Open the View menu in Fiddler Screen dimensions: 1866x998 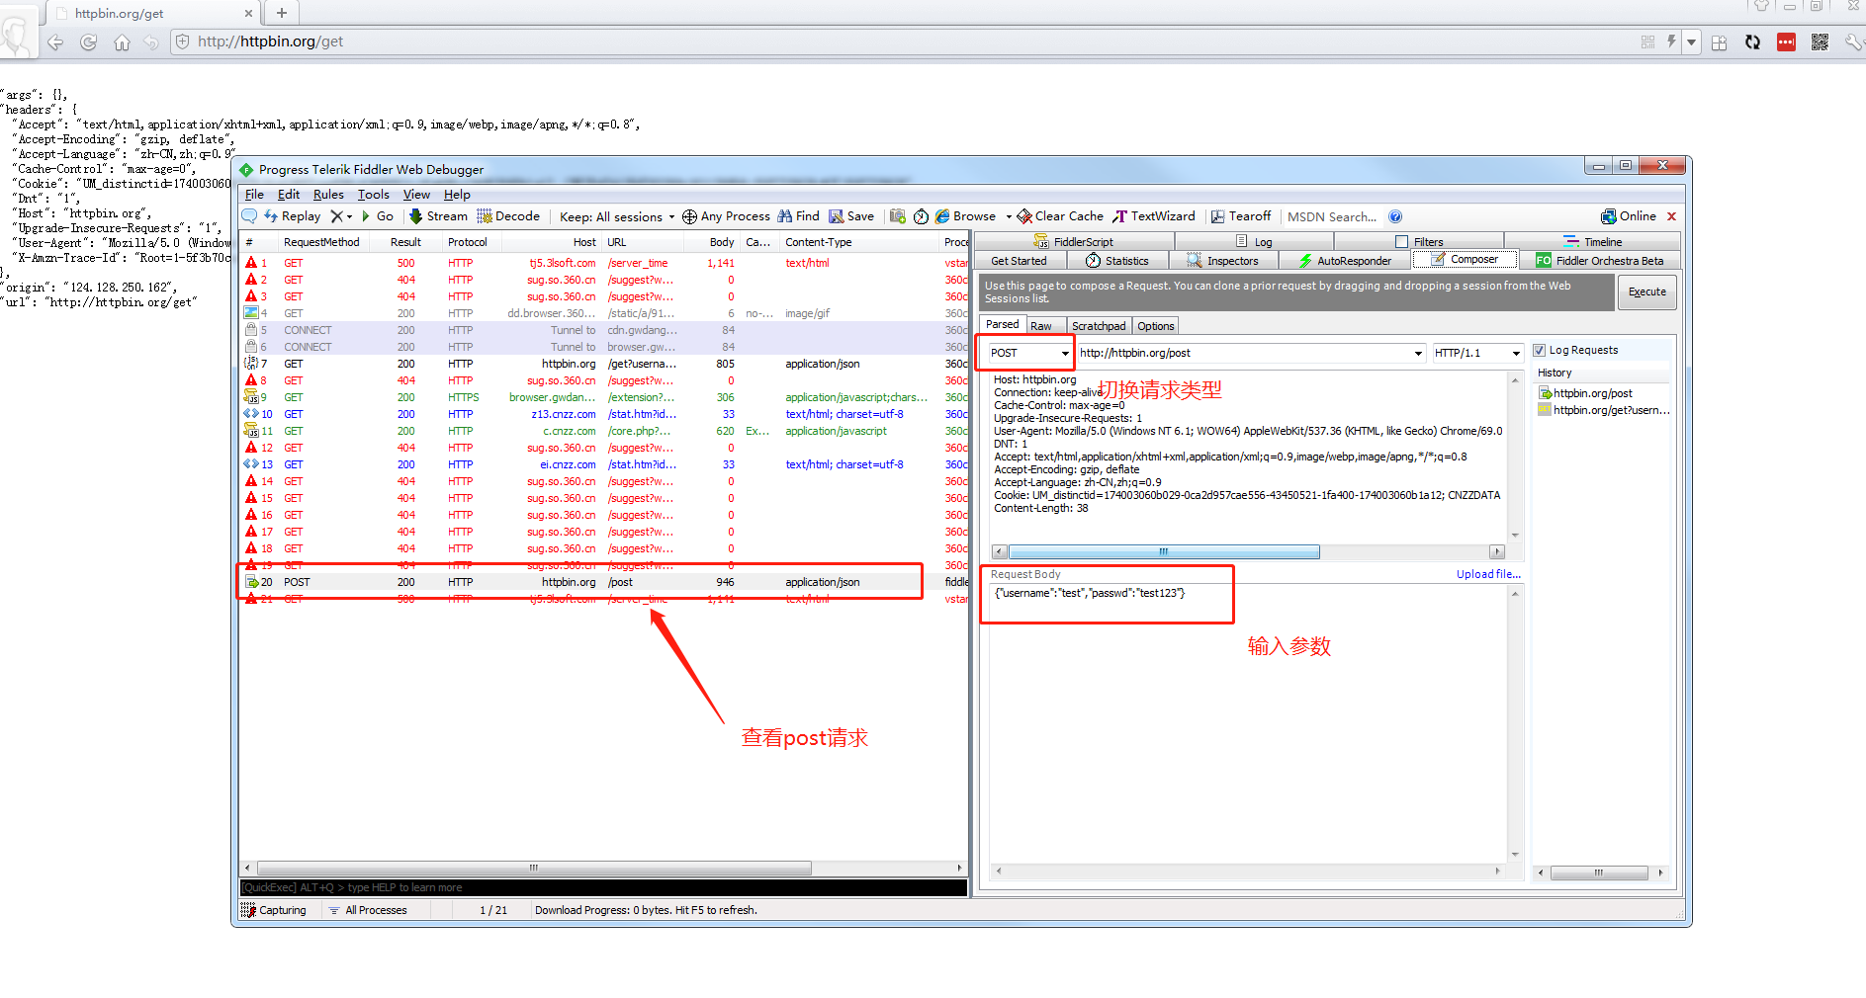416,195
